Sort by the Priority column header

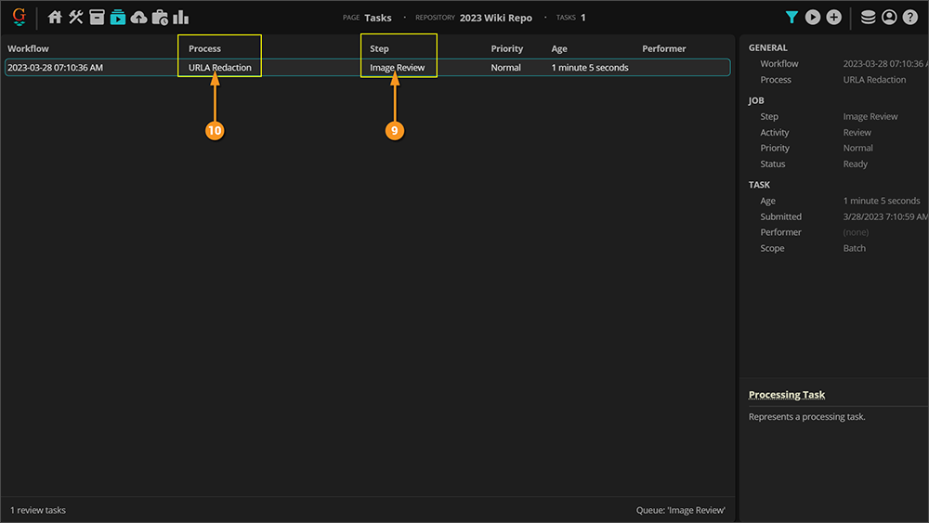[507, 48]
